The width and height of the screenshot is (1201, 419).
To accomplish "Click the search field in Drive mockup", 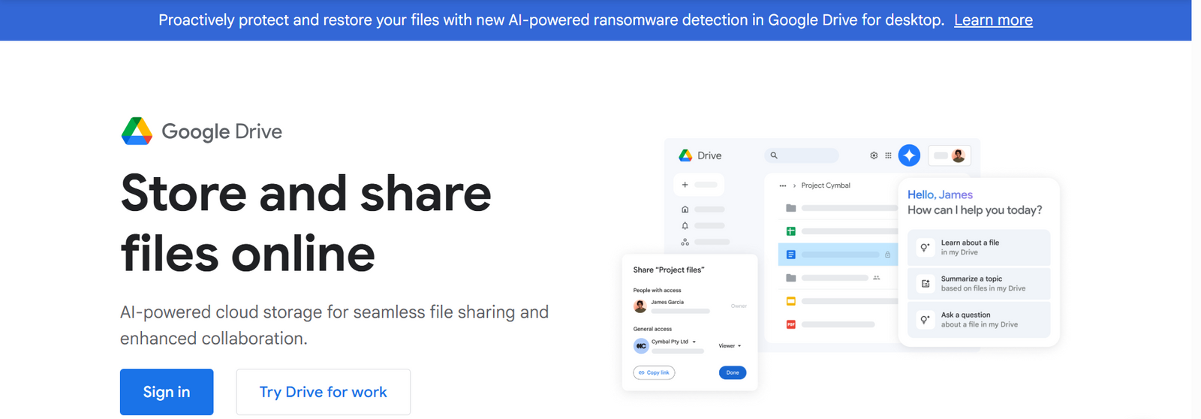I will [x=802, y=155].
